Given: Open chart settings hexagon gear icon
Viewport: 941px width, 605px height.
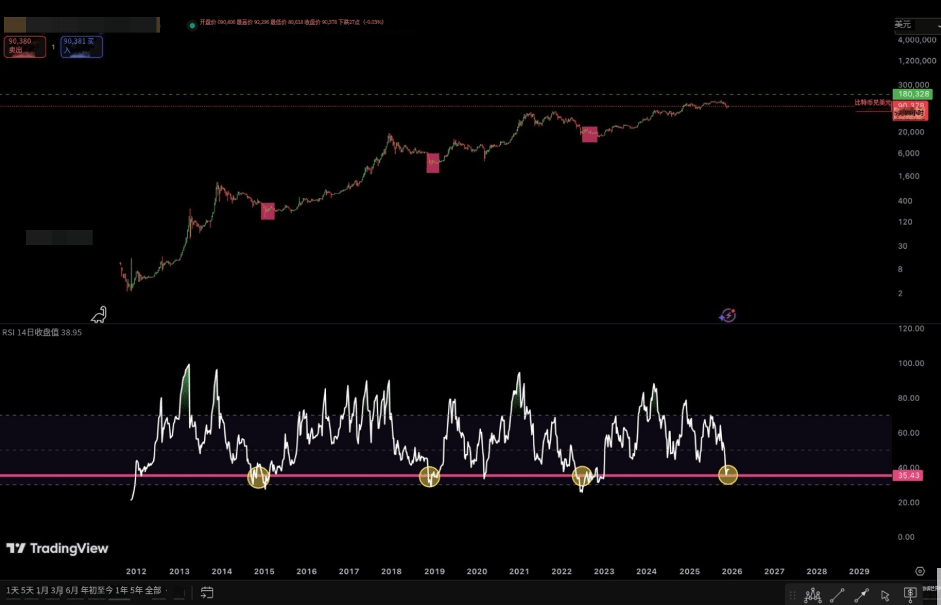Looking at the screenshot, I should click(920, 571).
